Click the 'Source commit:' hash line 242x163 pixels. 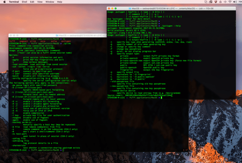click(x=140, y=95)
